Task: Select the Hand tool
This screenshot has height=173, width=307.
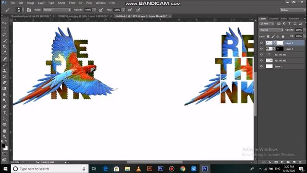Action: point(4,131)
